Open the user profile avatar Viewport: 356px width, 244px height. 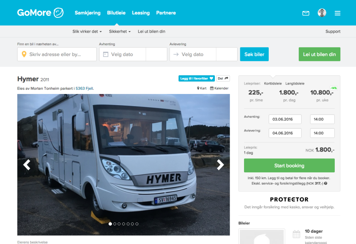(322, 13)
